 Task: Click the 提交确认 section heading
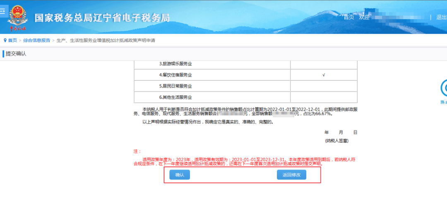click(16, 54)
